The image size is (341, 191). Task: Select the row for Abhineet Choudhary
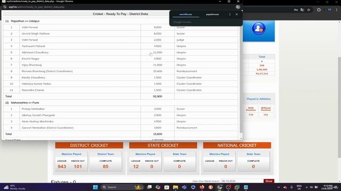[x=121, y=53]
